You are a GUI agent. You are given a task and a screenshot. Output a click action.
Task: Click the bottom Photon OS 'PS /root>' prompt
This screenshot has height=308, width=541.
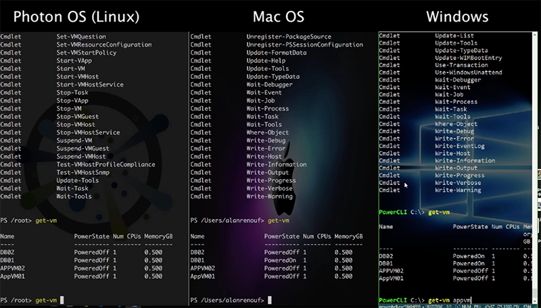[x=31, y=299]
